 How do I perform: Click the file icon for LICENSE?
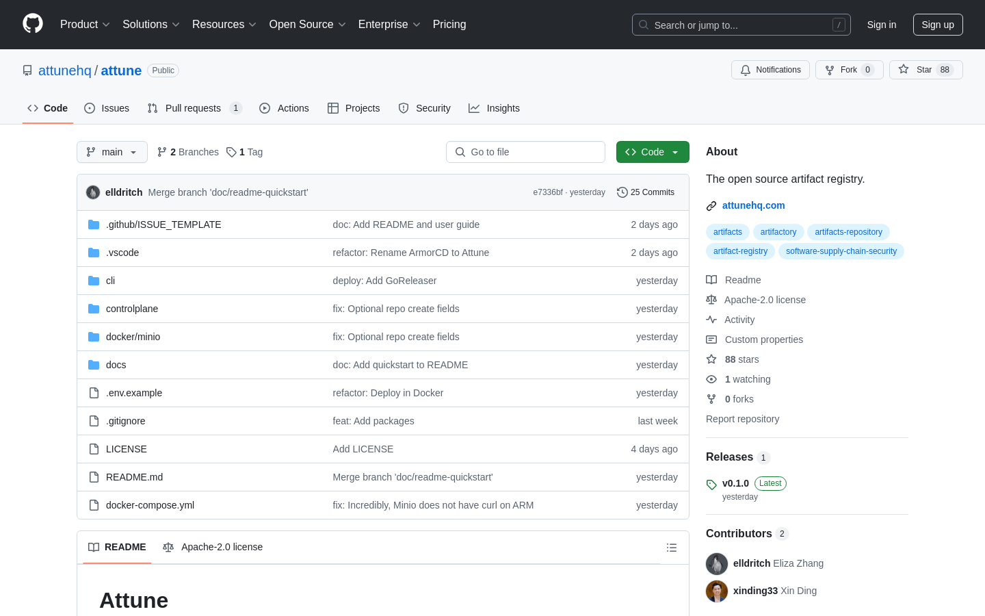coord(94,449)
